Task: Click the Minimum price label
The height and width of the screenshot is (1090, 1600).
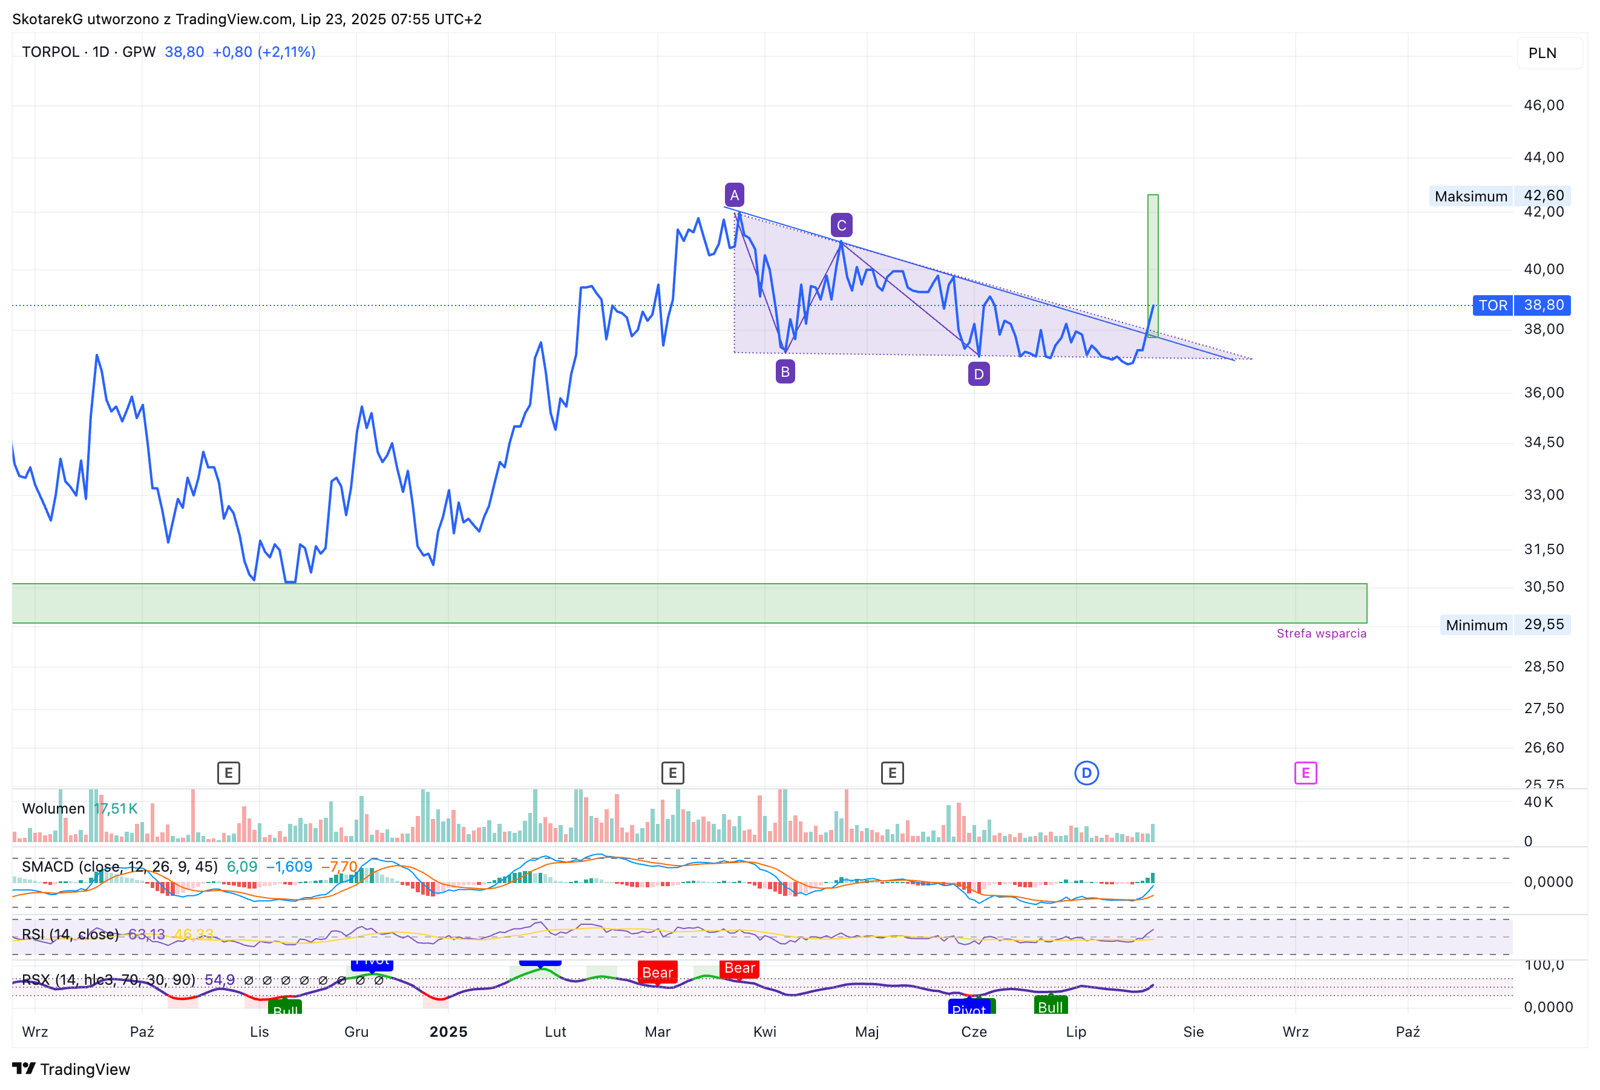Action: 1476,625
